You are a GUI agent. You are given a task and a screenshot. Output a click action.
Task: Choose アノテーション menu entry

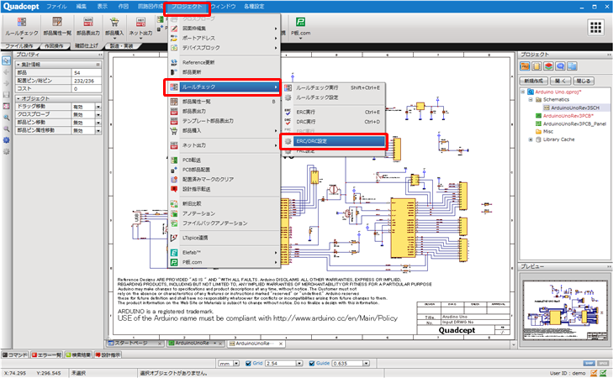click(x=225, y=213)
